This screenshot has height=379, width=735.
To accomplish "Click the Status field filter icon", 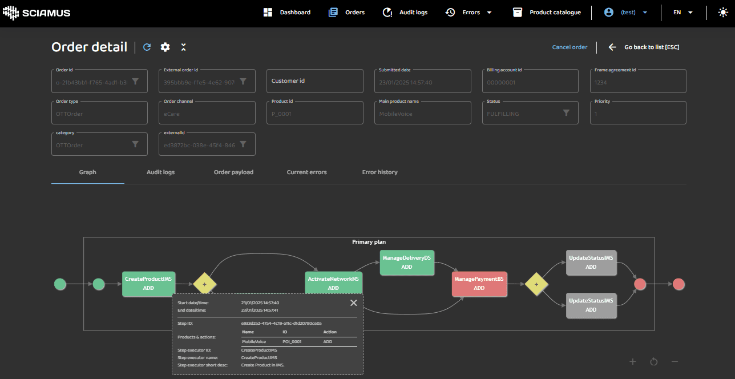I will pos(566,113).
